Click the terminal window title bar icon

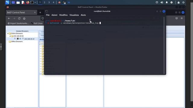(x=47, y=11)
